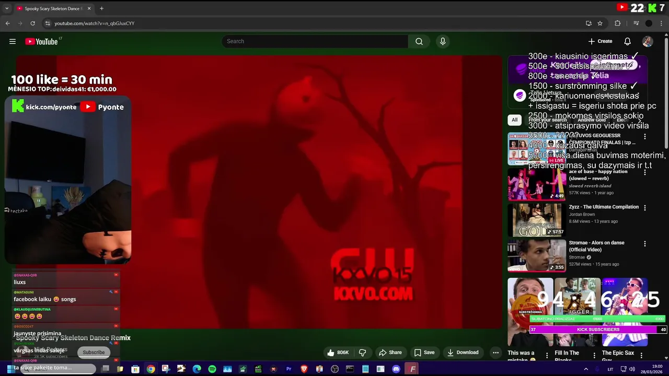Open Microsoft Edge from taskbar
Viewport: 669px width, 376px height.
click(x=197, y=369)
